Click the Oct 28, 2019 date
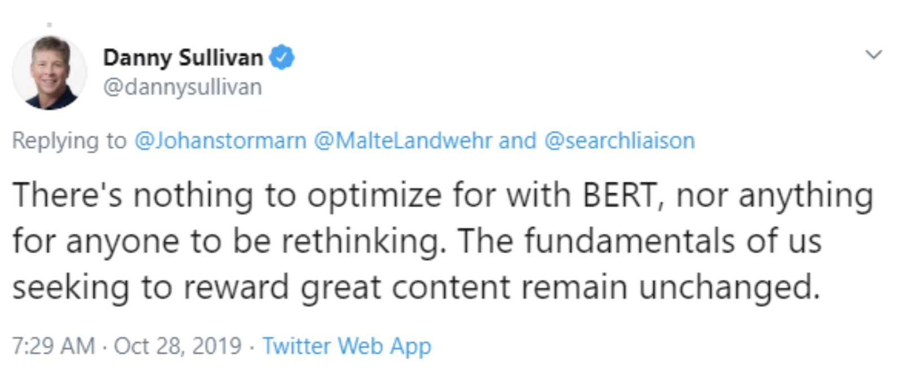This screenshot has width=904, height=379. 177,346
